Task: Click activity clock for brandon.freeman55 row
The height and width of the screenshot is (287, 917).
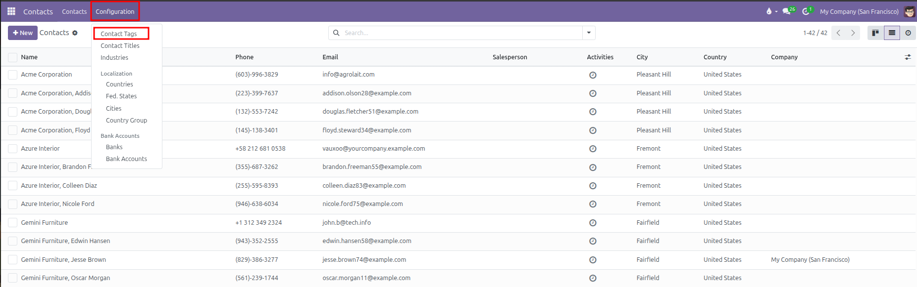Action: [593, 167]
